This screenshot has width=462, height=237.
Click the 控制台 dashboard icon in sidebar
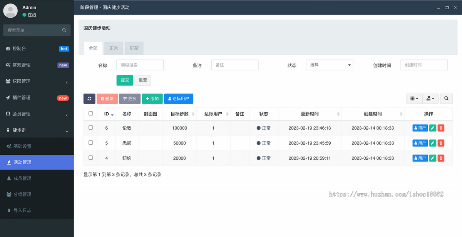coord(8,48)
